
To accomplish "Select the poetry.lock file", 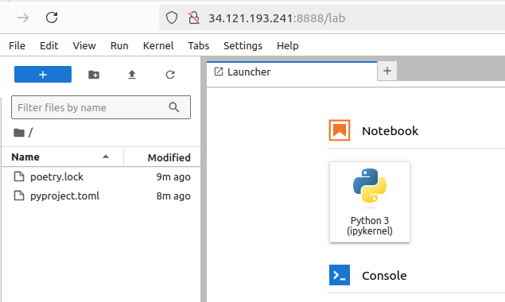I will coord(101,176).
